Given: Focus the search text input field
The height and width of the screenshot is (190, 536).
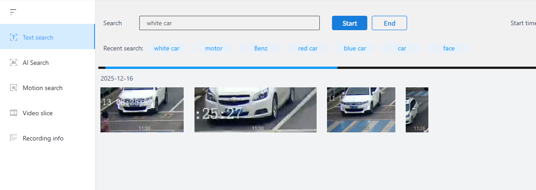Looking at the screenshot, I should [x=229, y=23].
